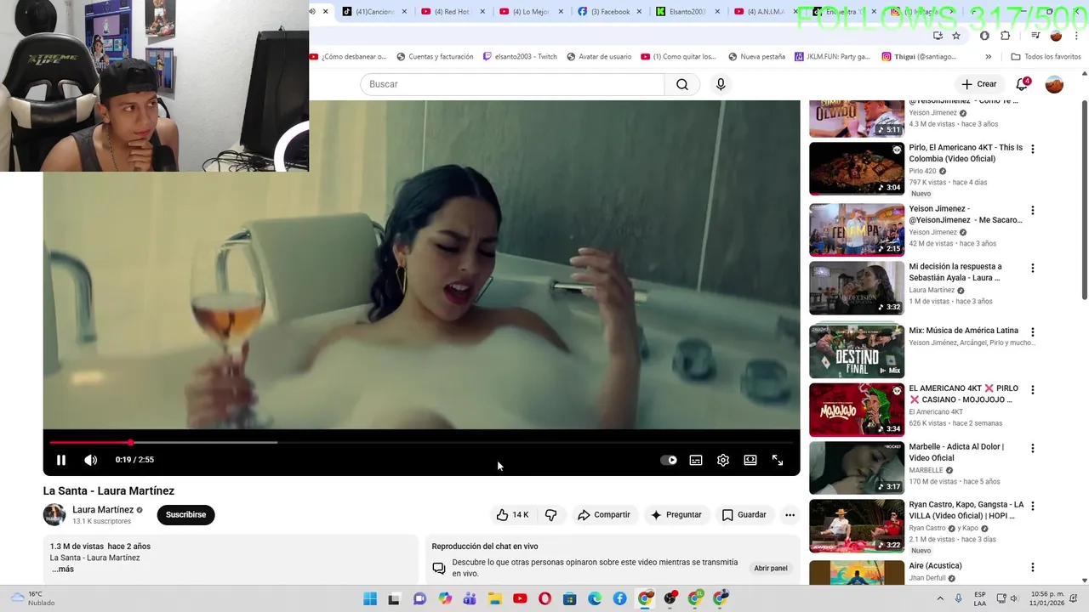Open Marbelle - Adicta Al Dolor video title
The image size is (1089, 612).
(x=956, y=452)
